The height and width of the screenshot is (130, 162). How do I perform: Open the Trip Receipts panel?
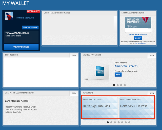(x=74, y=55)
